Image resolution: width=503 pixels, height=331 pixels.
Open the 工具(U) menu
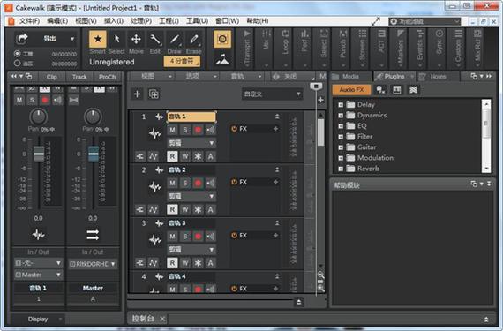(x=197, y=21)
